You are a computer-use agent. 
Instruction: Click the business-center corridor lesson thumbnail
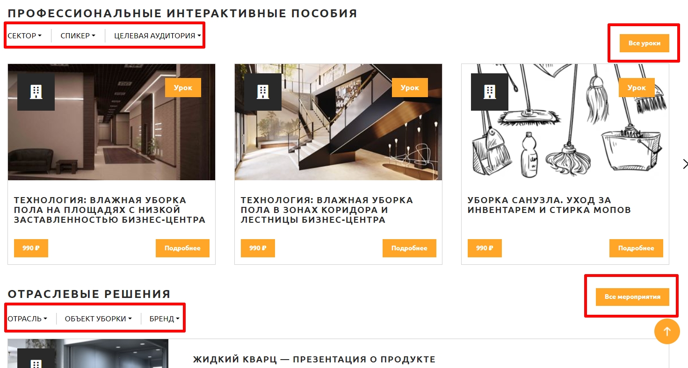pos(111,122)
